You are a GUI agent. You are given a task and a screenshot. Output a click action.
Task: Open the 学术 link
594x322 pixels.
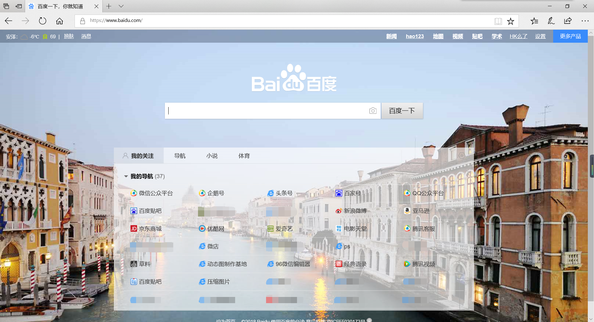(x=497, y=36)
